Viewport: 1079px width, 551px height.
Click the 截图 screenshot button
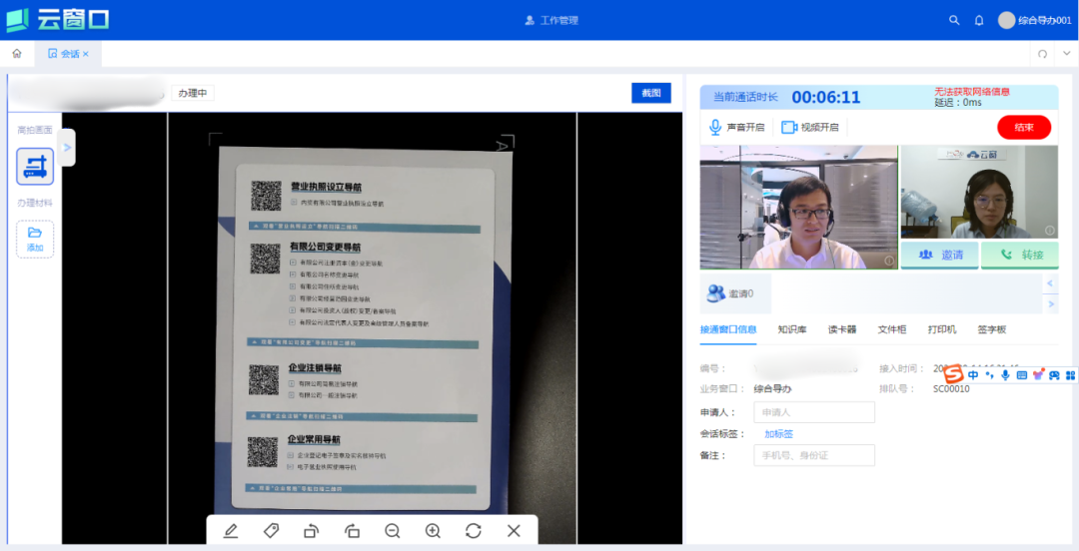(651, 93)
